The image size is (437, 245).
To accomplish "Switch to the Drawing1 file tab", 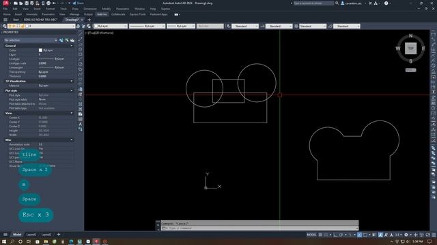I will (72, 20).
